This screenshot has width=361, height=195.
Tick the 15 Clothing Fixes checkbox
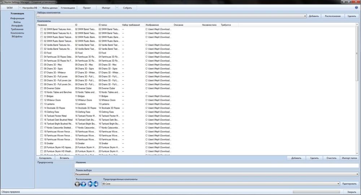point(42,112)
